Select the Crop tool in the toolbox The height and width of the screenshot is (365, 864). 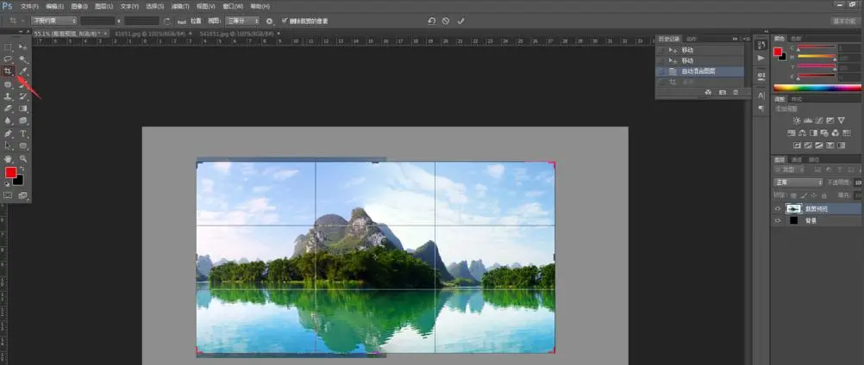point(9,71)
